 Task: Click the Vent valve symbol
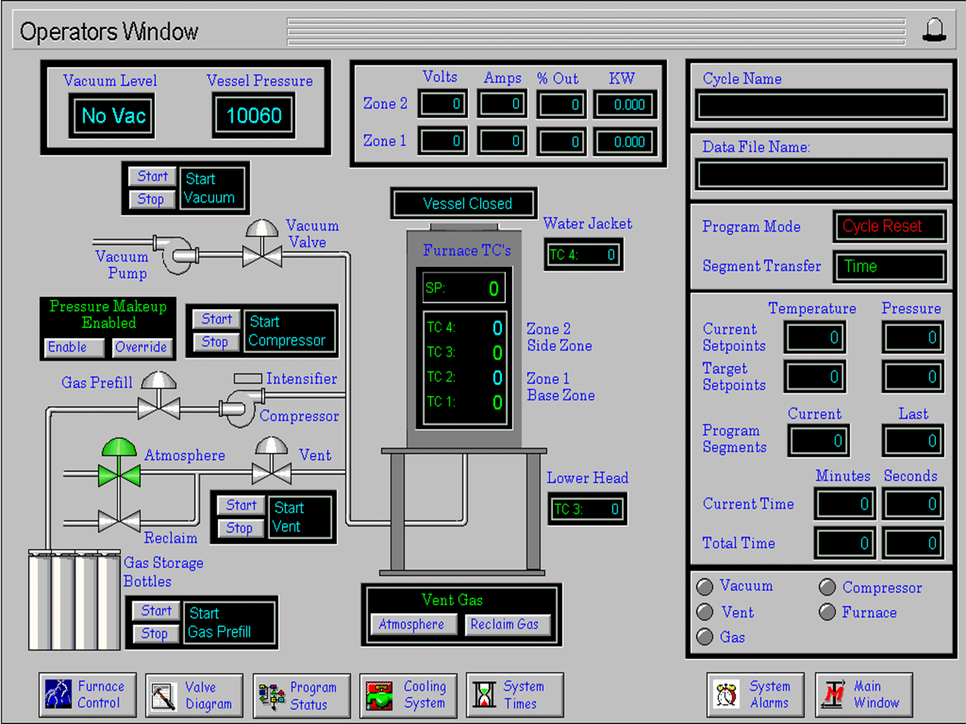pos(271,465)
